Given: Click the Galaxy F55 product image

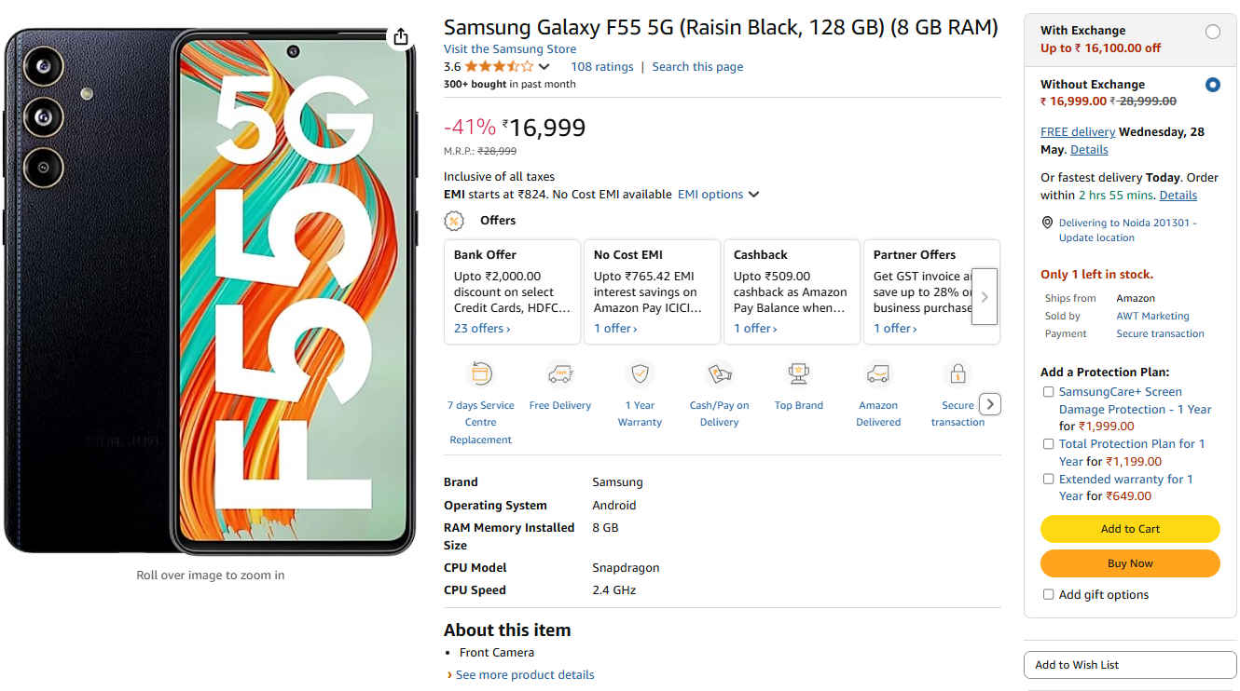Looking at the screenshot, I should [211, 293].
